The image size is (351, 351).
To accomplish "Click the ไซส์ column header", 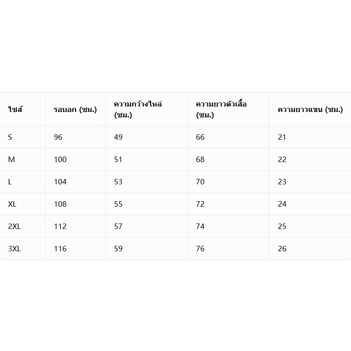I will (x=15, y=109).
